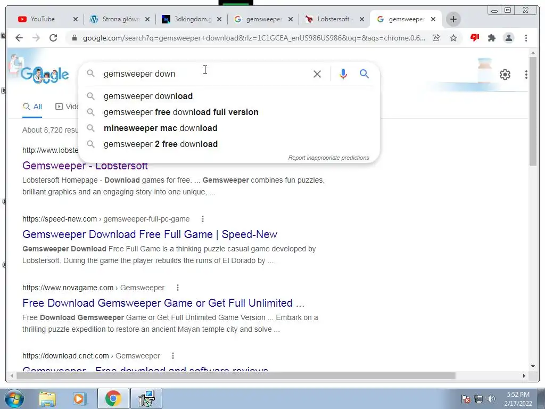Click the scroll down arrow
This screenshot has width=545, height=409.
tap(533, 366)
